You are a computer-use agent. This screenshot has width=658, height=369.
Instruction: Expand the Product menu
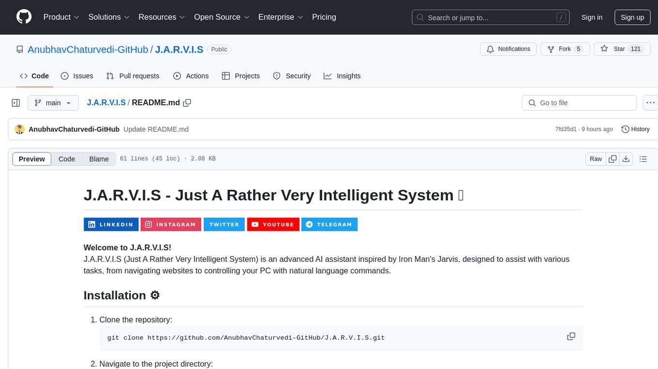point(61,17)
